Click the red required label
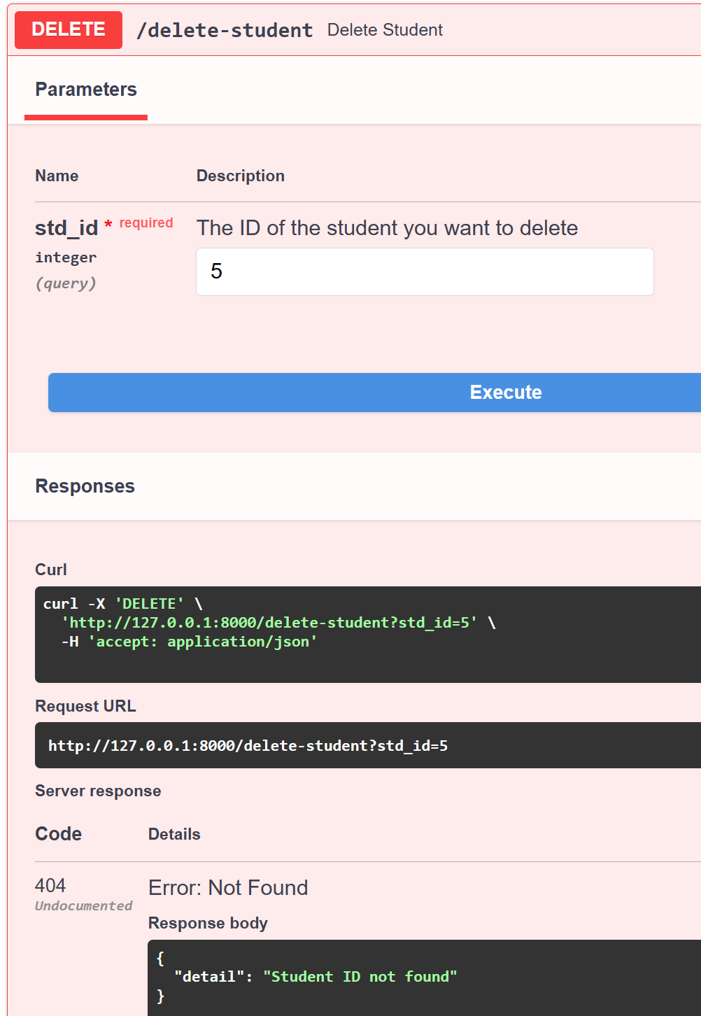The height and width of the screenshot is (1016, 701). (x=146, y=223)
